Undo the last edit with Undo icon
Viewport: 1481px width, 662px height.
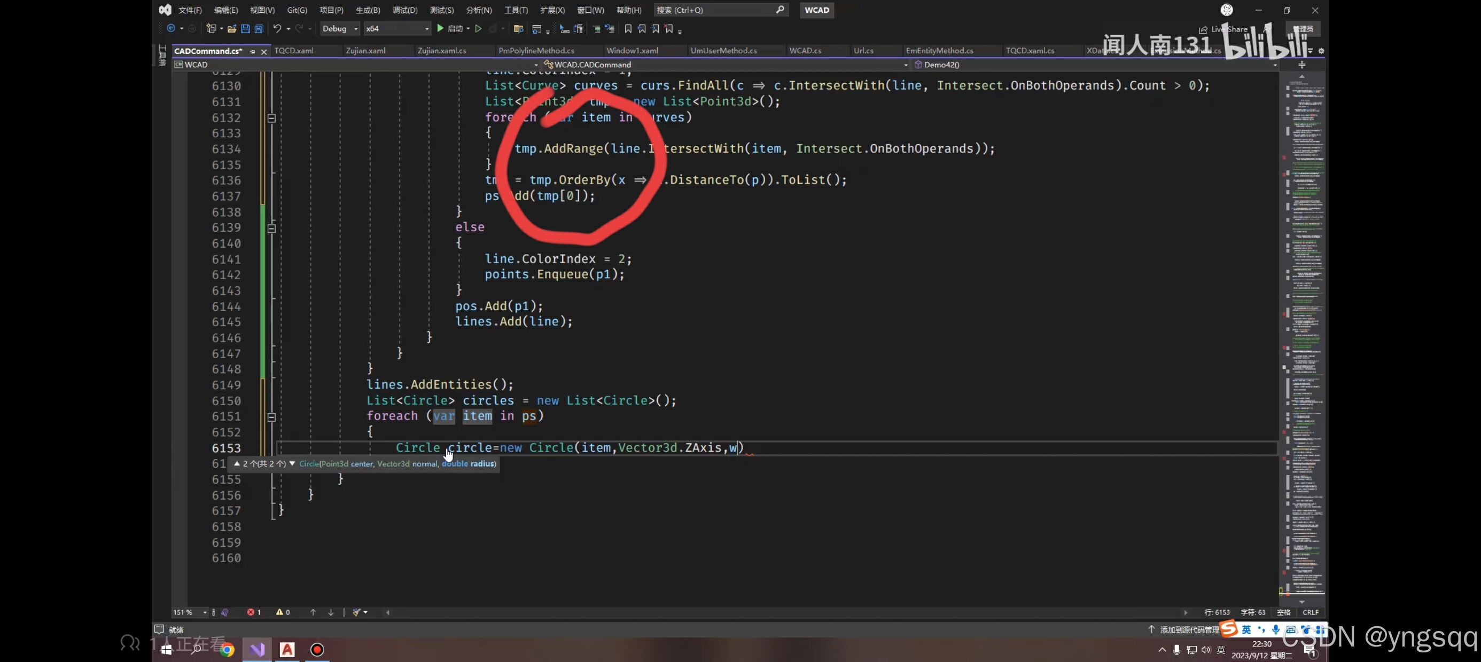coord(277,28)
